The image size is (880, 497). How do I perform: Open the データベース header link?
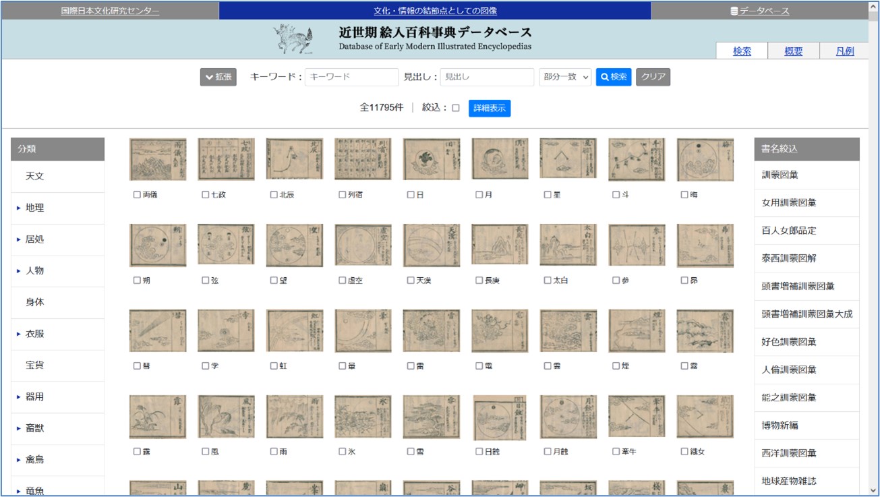pos(760,11)
